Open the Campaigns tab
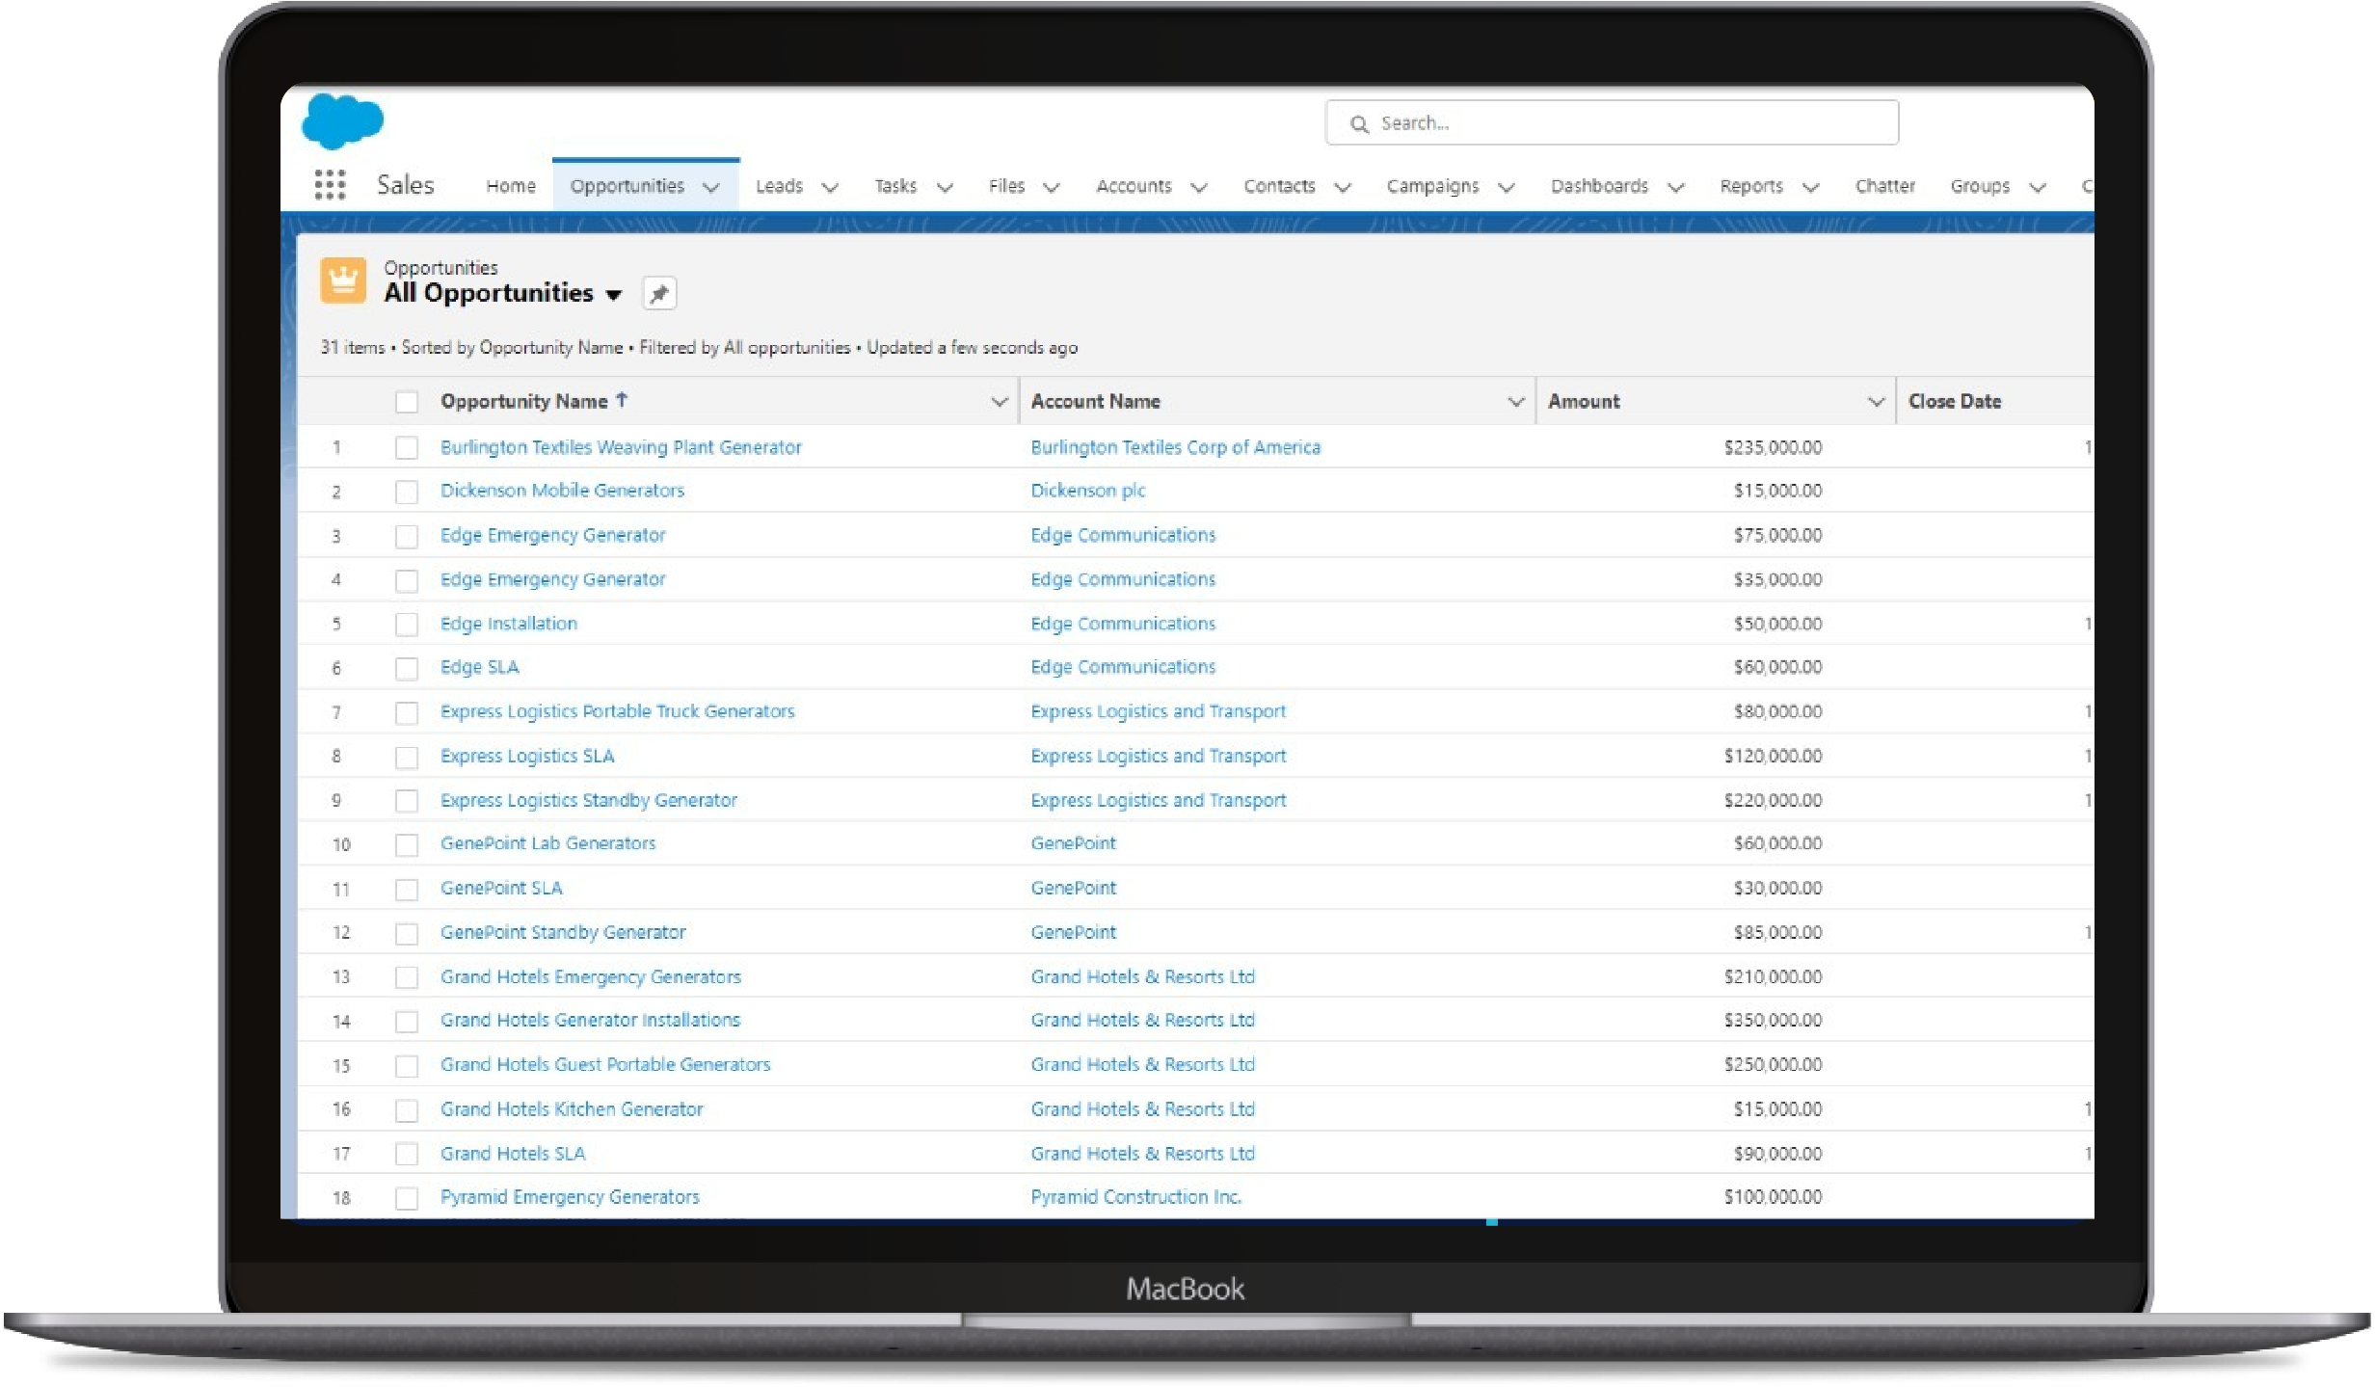 1432,186
